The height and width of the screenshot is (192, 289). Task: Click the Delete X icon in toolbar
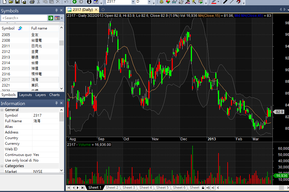click(x=58, y=2)
